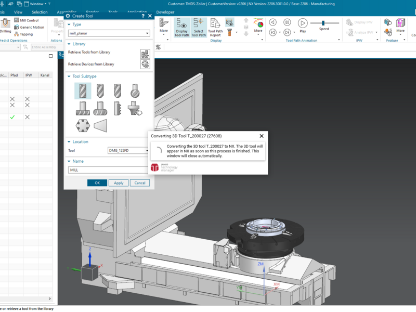This screenshot has width=416, height=312.
Task: Close the Converting 3D Tool popup
Action: pos(262,136)
